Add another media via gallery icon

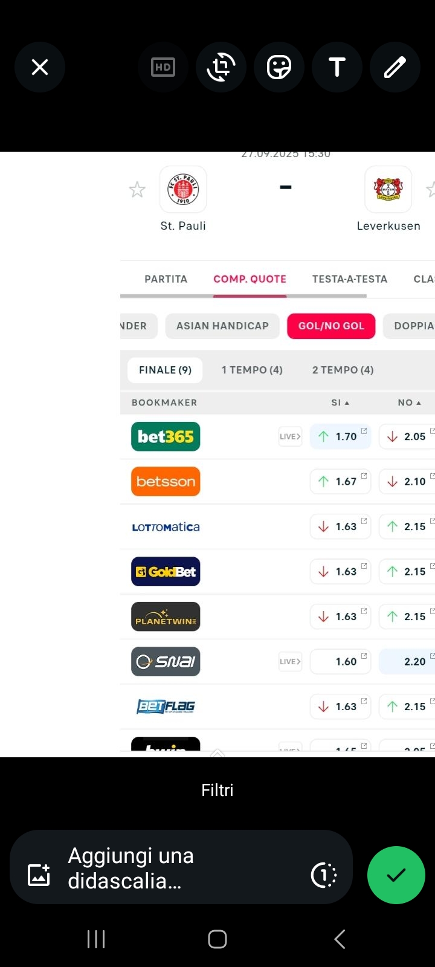tap(39, 875)
